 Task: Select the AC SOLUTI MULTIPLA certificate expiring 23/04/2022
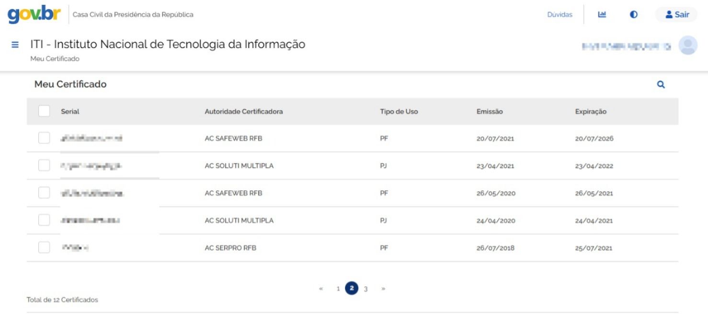45,165
